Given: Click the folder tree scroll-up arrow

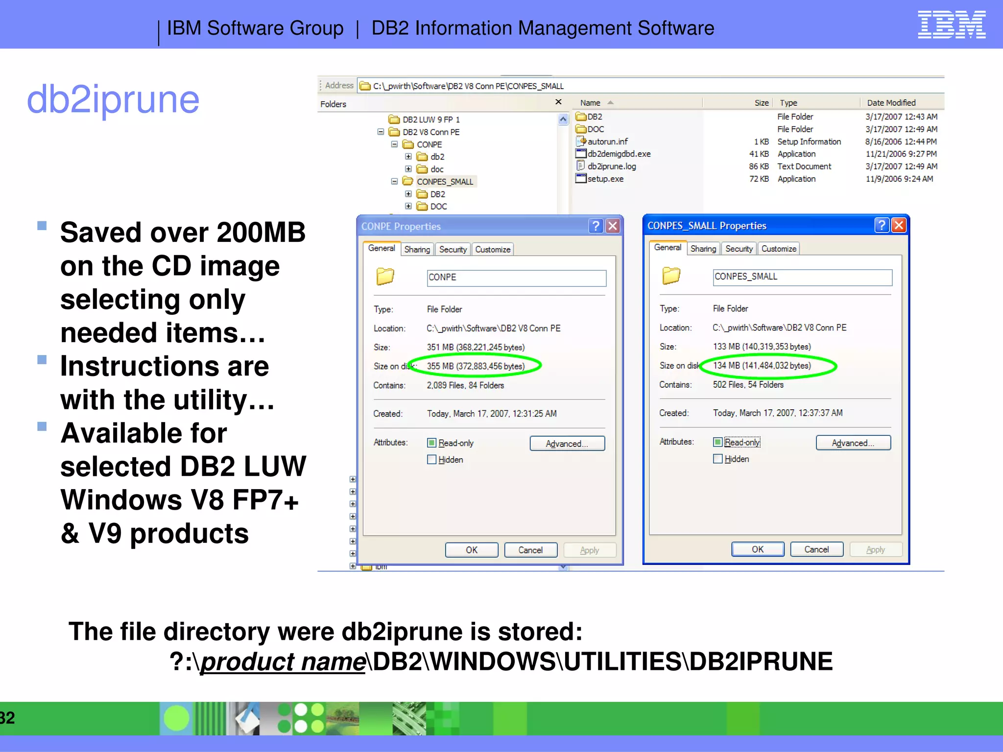Looking at the screenshot, I should 563,119.
